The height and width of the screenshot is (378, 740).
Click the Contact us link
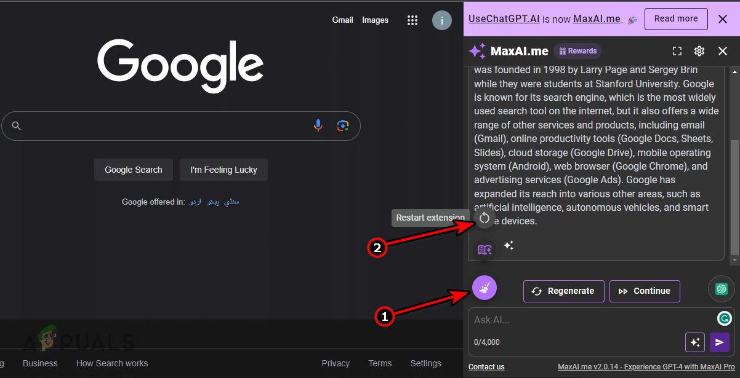tap(486, 367)
